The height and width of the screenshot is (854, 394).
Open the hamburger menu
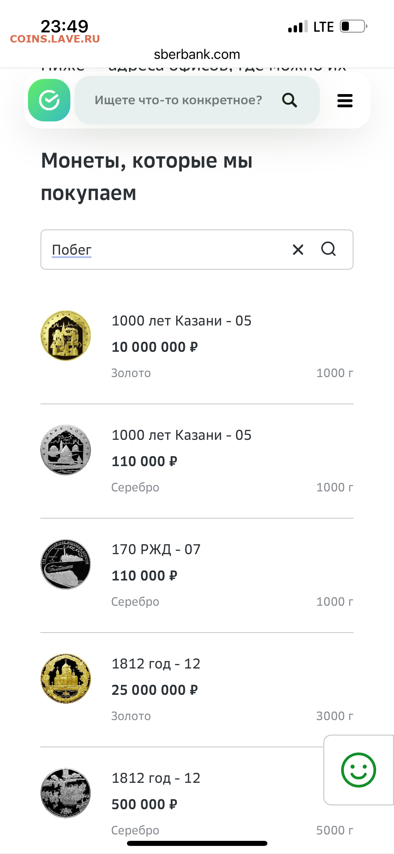pos(345,101)
